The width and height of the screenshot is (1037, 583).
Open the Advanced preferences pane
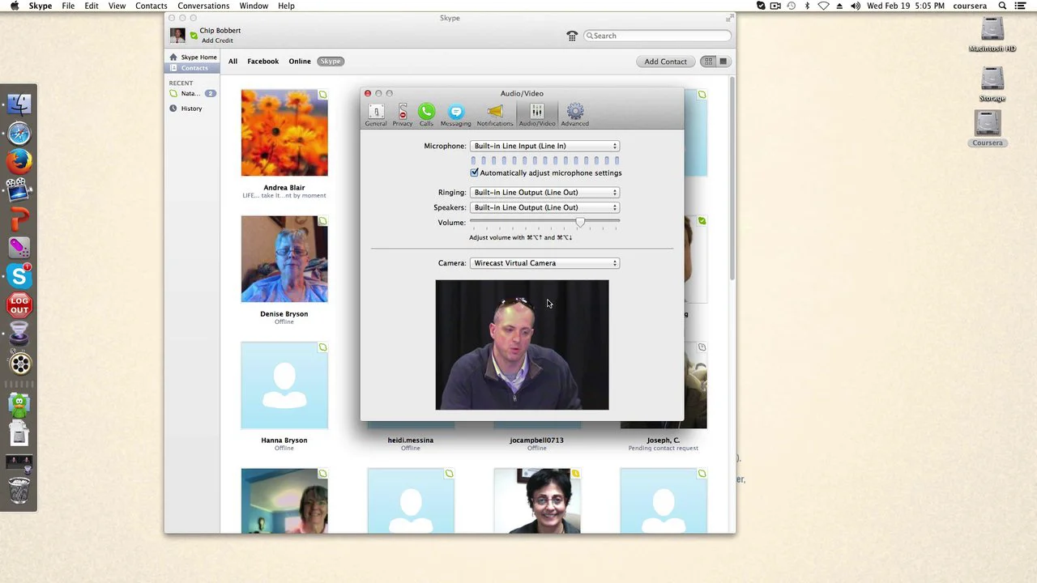point(574,115)
